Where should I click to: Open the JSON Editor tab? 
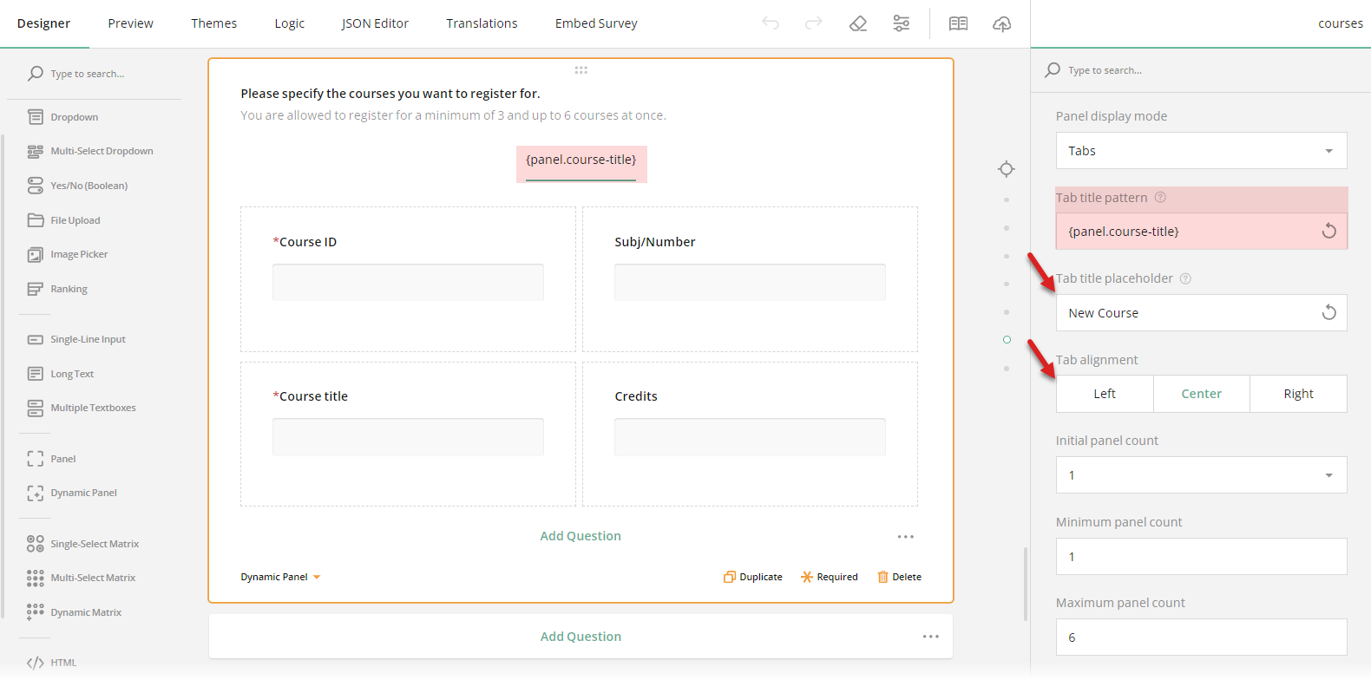(375, 23)
